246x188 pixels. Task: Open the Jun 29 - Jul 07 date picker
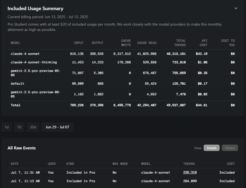pos(57,127)
